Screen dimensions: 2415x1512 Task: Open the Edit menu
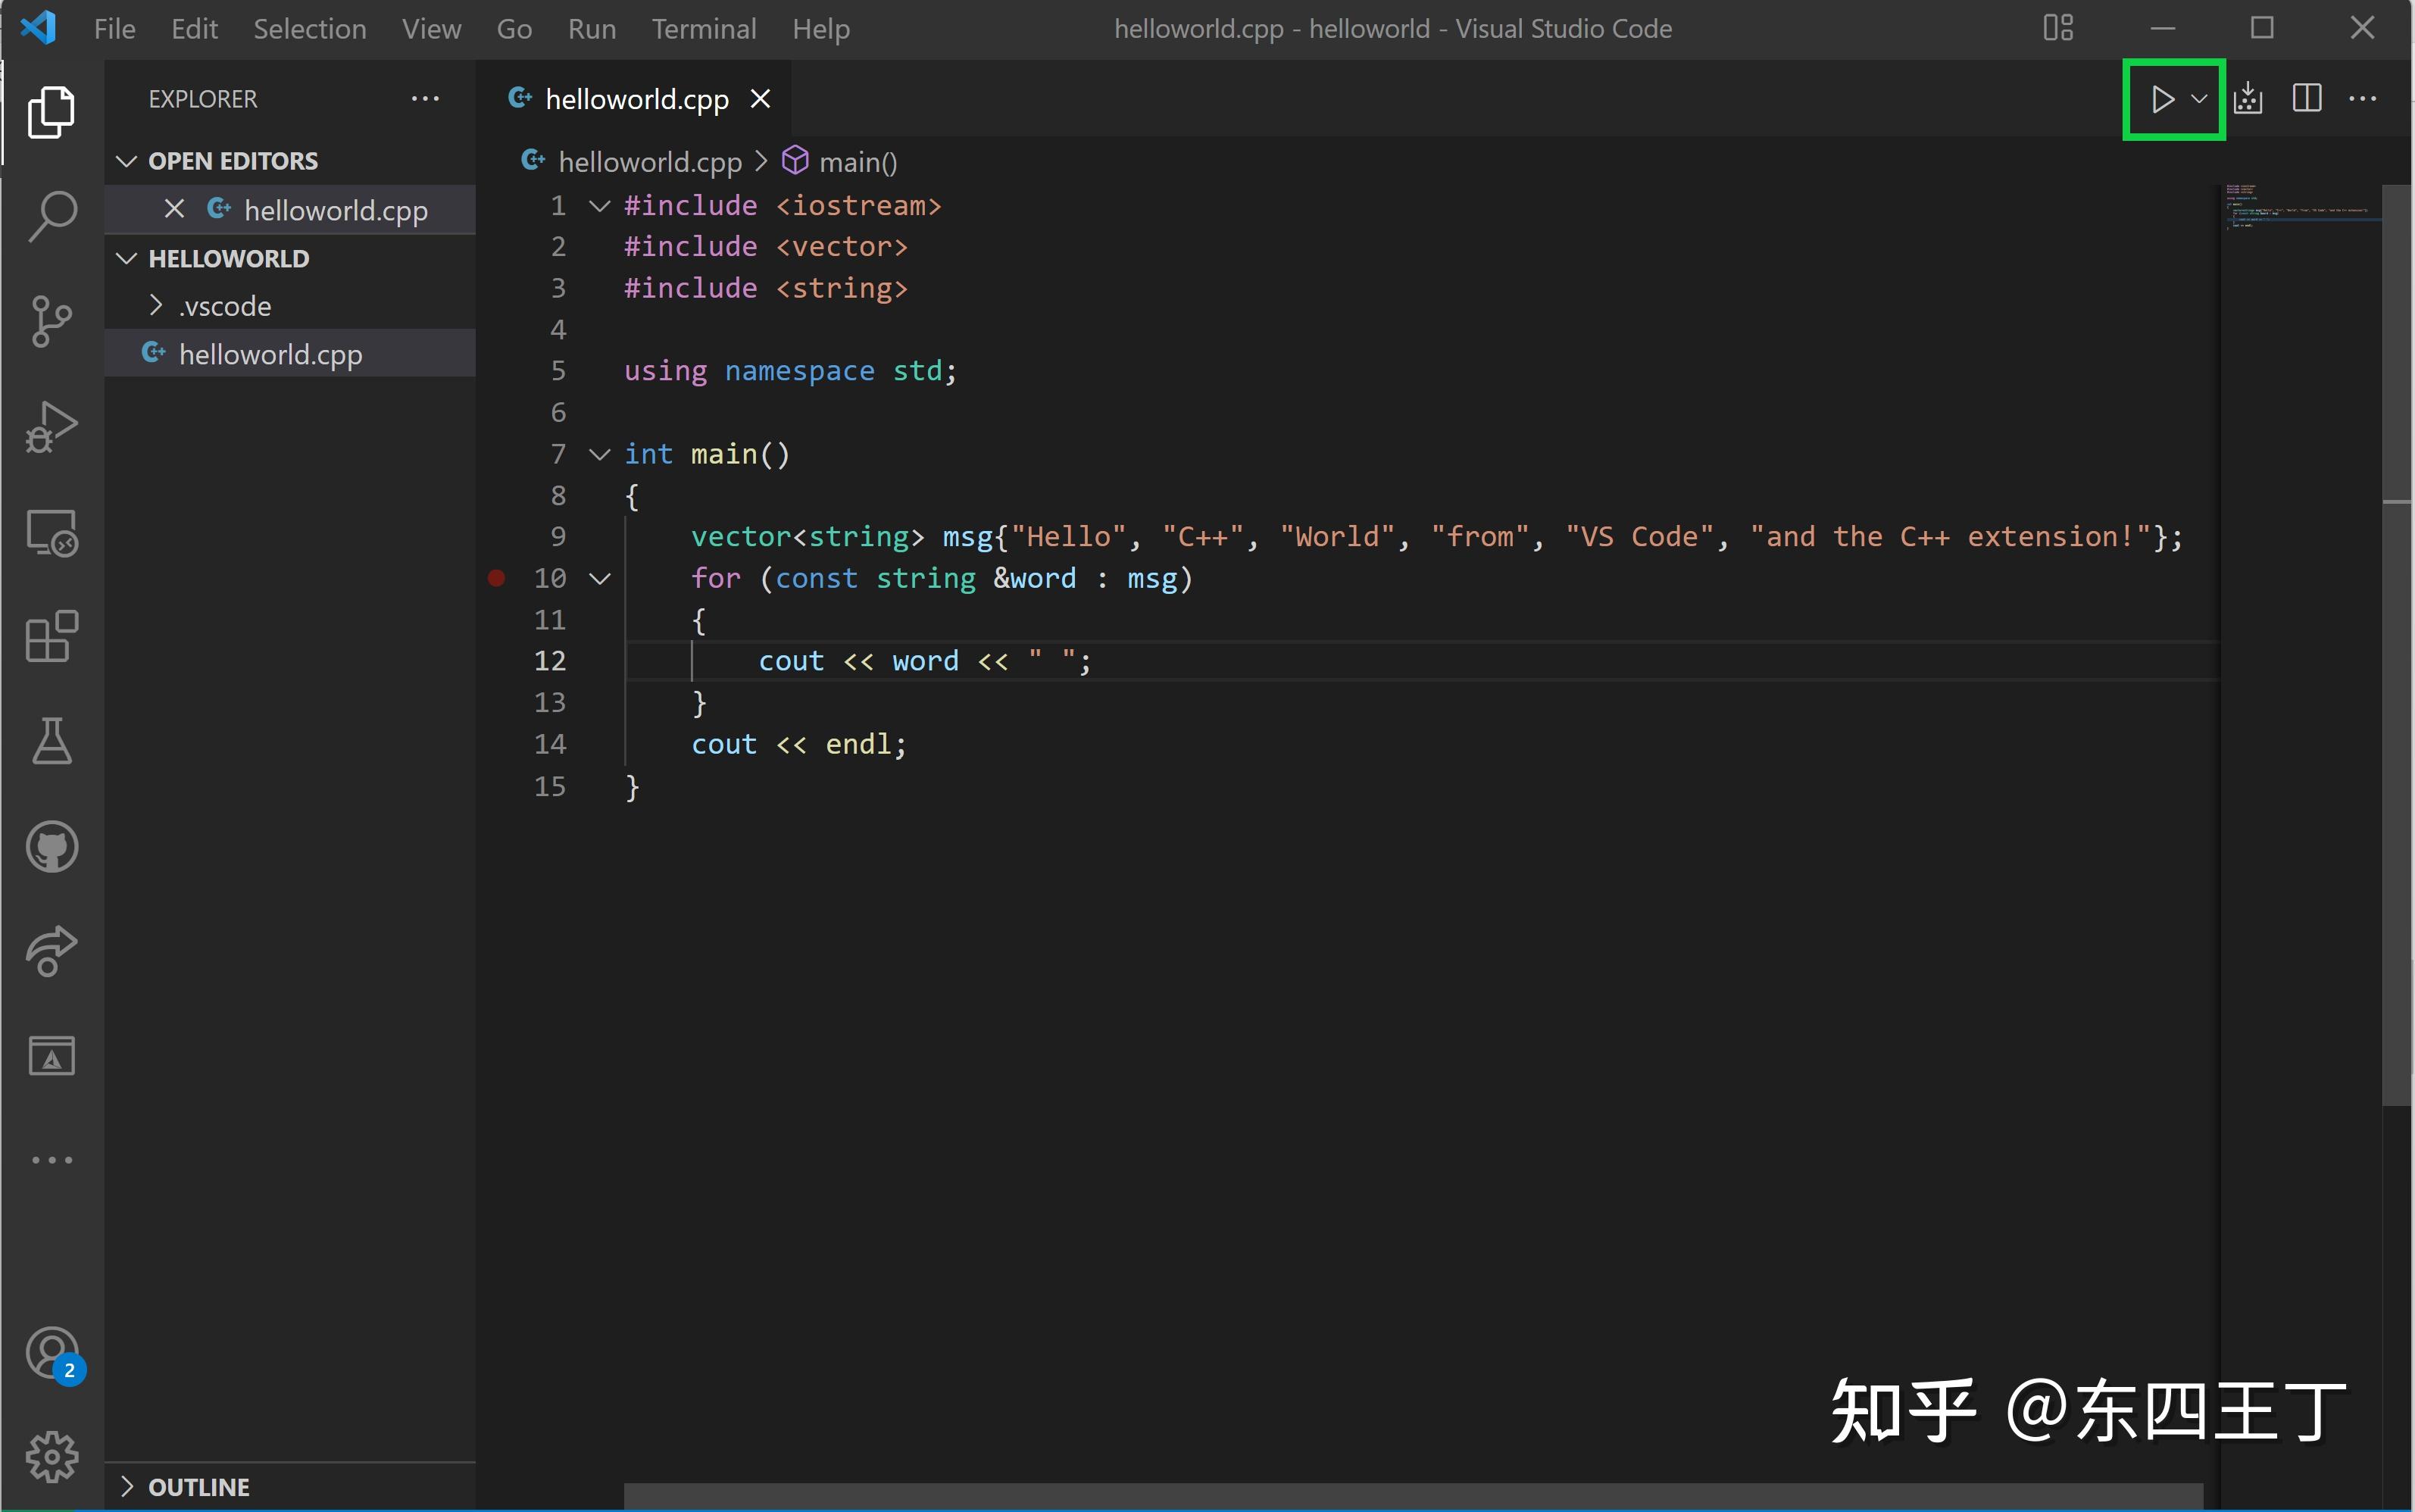pyautogui.click(x=195, y=29)
